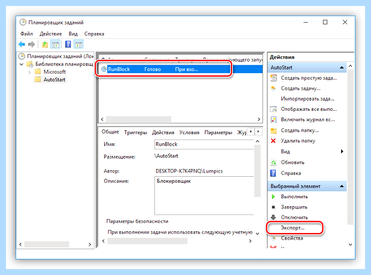Click the Microsoft folder icon in tree

pos(38,71)
